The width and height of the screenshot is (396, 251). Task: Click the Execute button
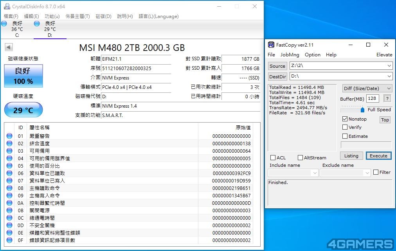[x=378, y=156]
